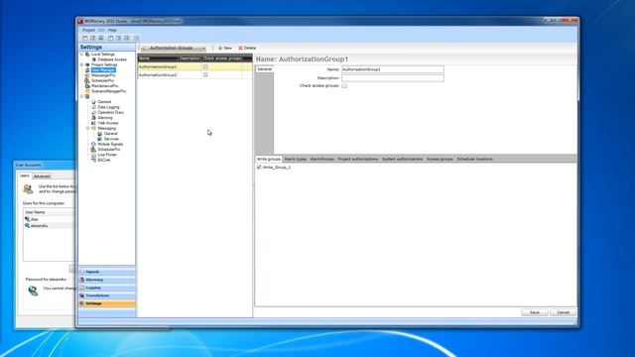
Task: Click the Data Logging icon in the tree
Action: click(x=94, y=107)
